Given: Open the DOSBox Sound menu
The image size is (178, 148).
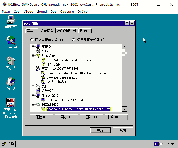Looking at the screenshot, I should point(42,11).
